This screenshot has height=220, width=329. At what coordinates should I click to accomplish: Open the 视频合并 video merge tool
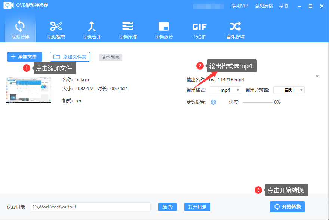click(92, 30)
